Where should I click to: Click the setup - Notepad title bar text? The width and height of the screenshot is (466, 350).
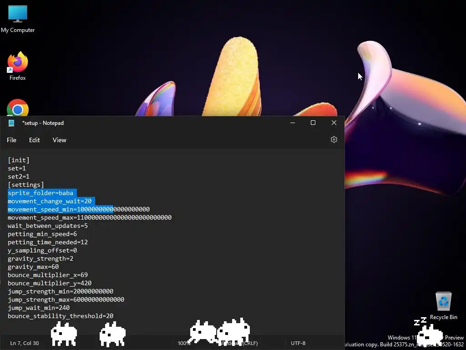pyautogui.click(x=43, y=123)
